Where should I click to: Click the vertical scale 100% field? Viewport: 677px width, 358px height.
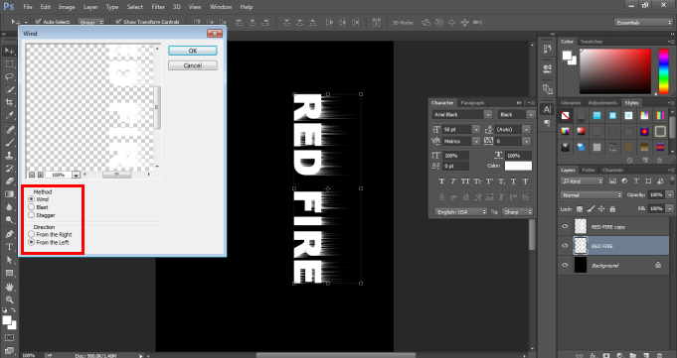[x=455, y=156]
